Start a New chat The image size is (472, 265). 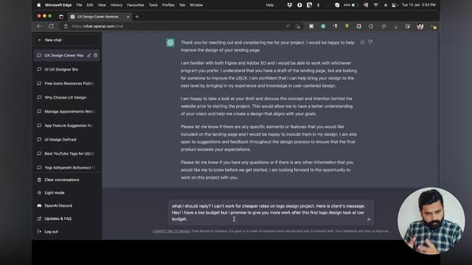pyautogui.click(x=67, y=40)
